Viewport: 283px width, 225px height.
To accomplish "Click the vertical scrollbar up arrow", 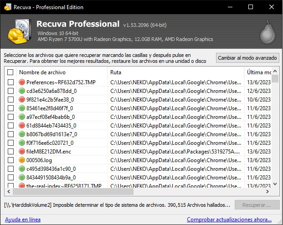I will click(x=275, y=71).
